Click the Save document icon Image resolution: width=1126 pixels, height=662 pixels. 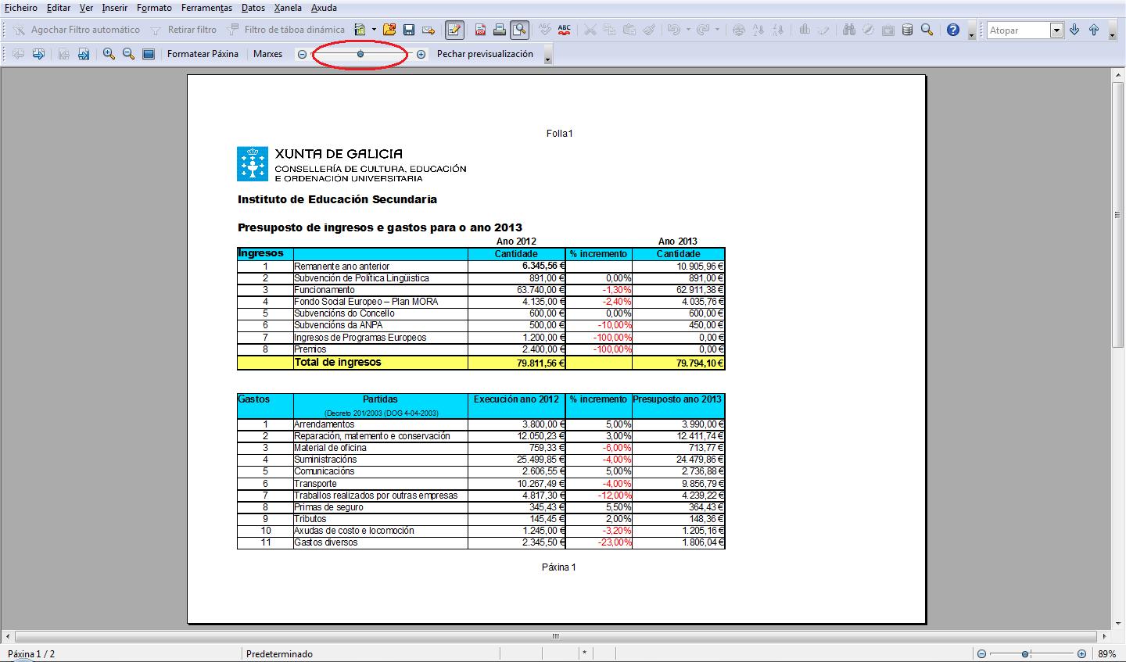(409, 30)
